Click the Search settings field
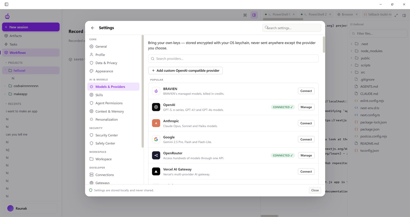The height and width of the screenshot is (217, 410). [292, 28]
